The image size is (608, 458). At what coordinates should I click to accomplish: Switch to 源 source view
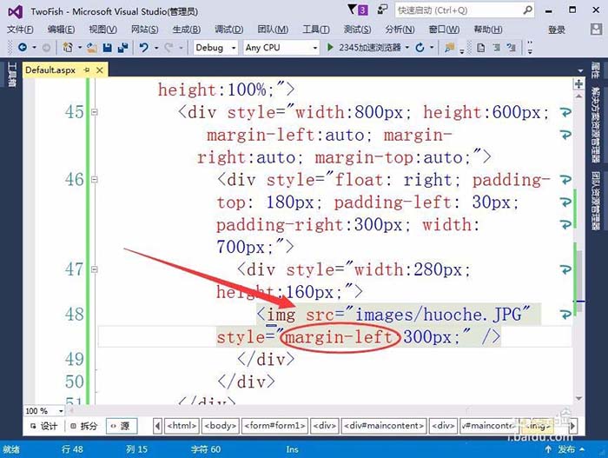(121, 426)
